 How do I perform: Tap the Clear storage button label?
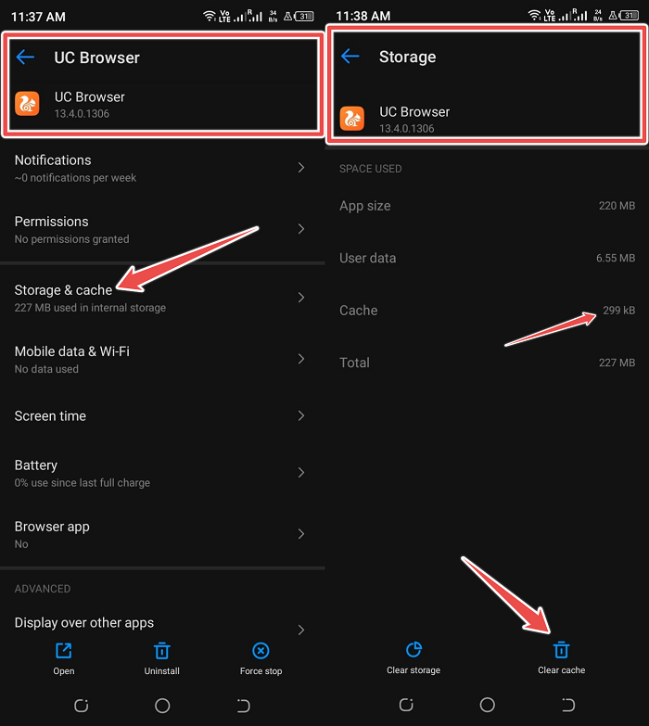coord(414,670)
